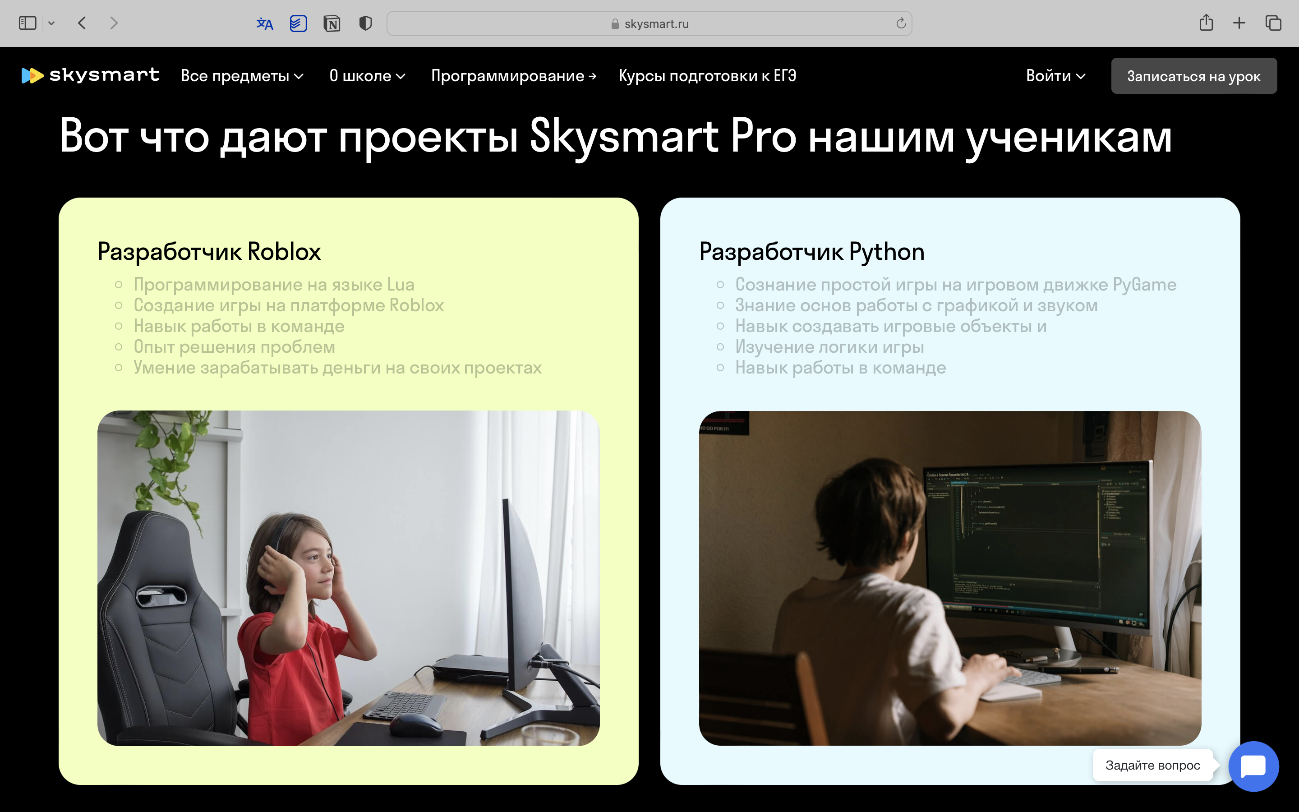Click Знание основ работы с графикой и звуком
The height and width of the screenshot is (812, 1299).
coord(916,305)
